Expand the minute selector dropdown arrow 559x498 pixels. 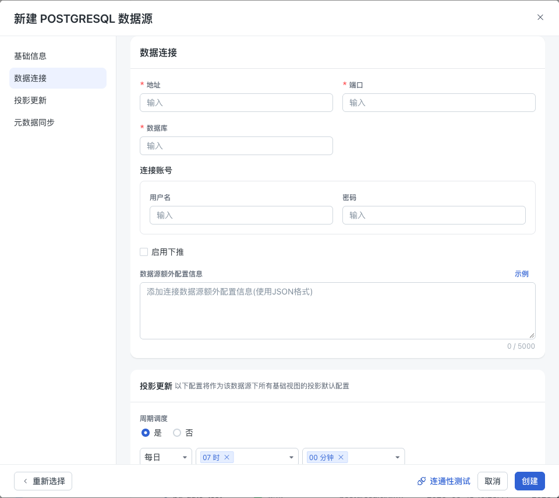point(398,457)
